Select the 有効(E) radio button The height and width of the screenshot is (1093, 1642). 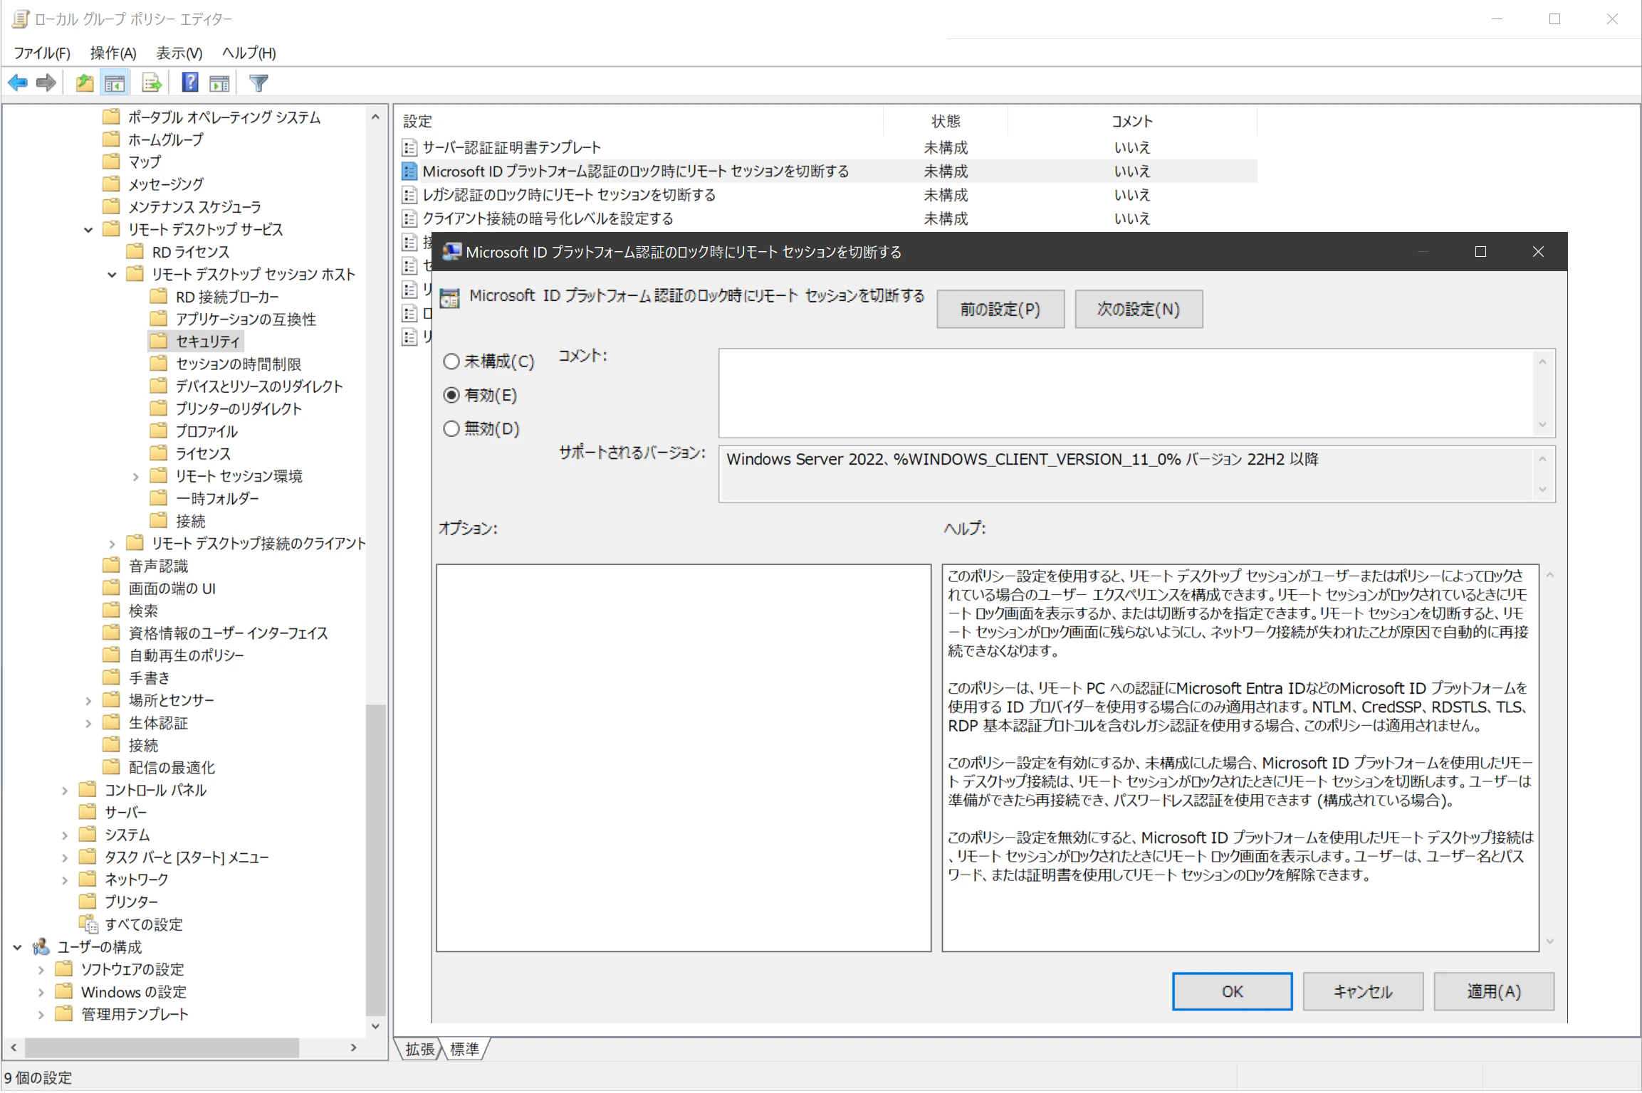point(451,395)
